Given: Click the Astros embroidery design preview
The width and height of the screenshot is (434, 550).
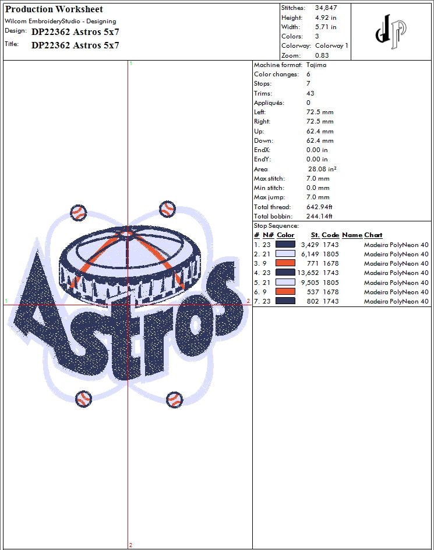Looking at the screenshot, I should [x=128, y=305].
